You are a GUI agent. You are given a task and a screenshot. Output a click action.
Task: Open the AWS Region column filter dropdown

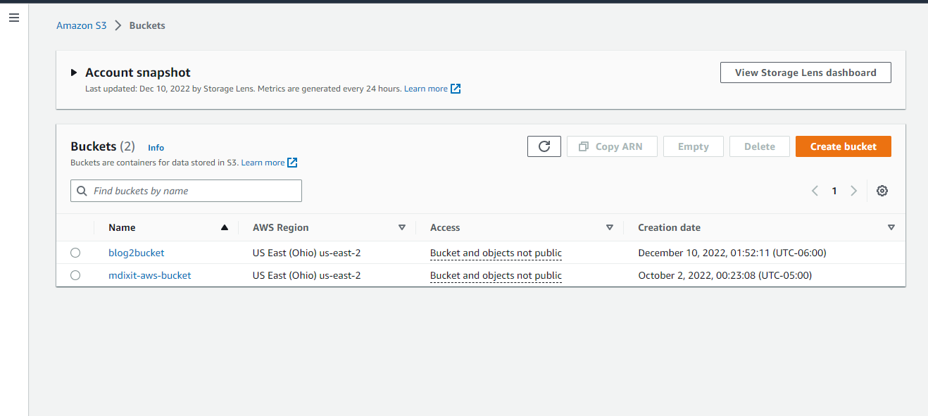pos(402,227)
